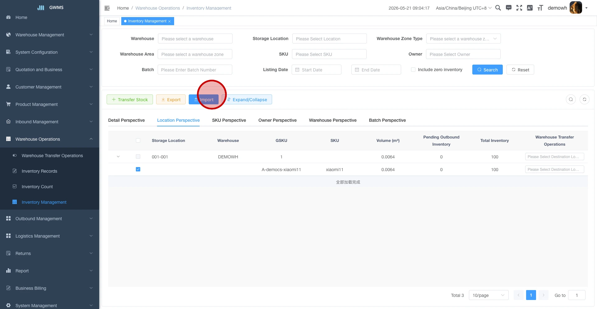Click the Start Date picker field

point(316,70)
